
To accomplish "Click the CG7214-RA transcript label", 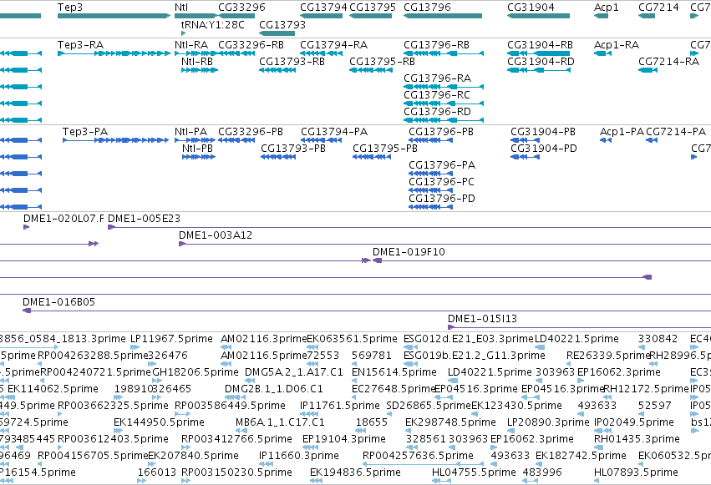I will tap(669, 62).
